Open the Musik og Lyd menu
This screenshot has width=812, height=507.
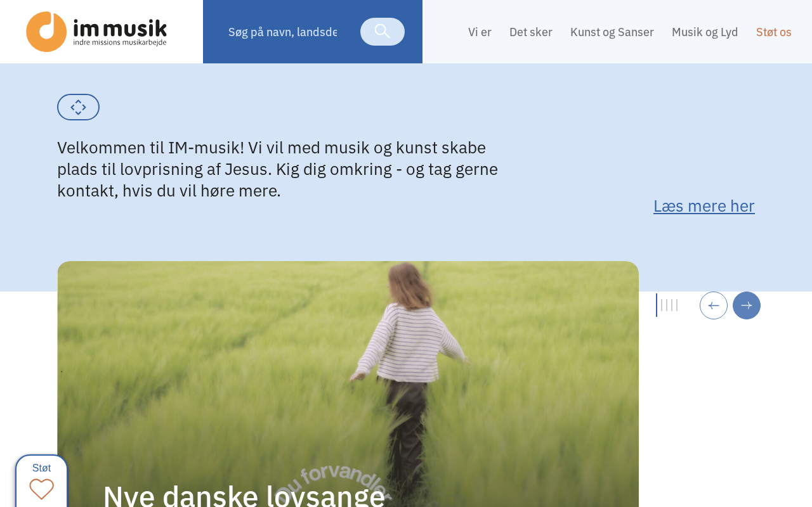[x=705, y=32]
